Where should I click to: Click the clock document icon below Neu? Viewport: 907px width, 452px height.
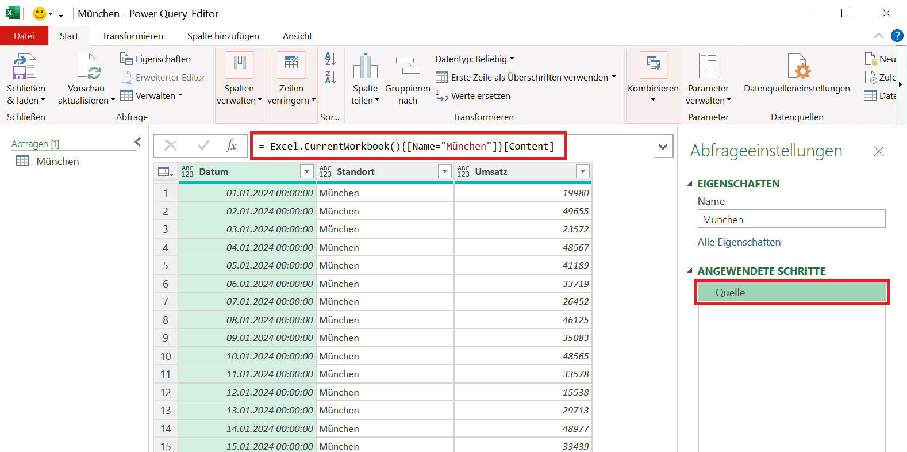point(870,77)
